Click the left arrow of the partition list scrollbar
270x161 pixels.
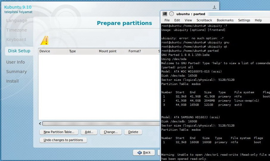pos(40,124)
